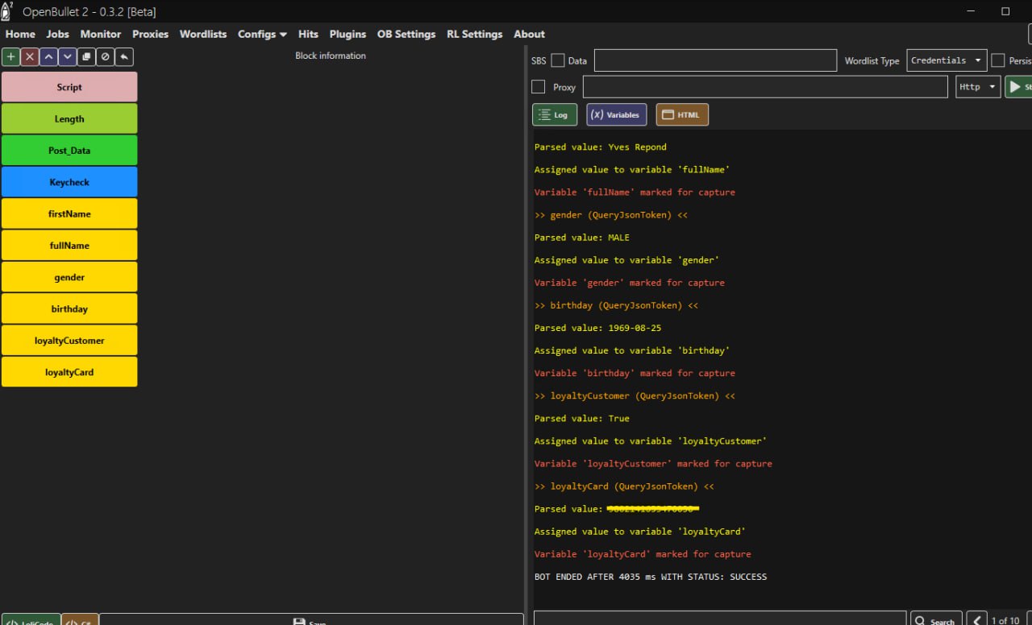Toggle the Proxy checkbox
This screenshot has width=1032, height=625.
tap(539, 87)
